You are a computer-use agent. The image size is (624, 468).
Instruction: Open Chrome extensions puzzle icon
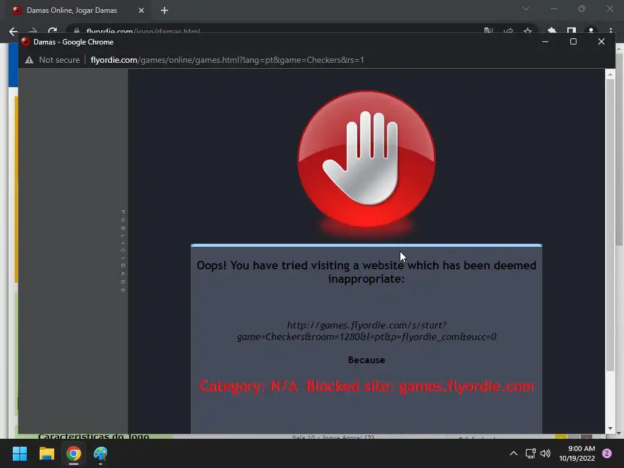point(551,31)
